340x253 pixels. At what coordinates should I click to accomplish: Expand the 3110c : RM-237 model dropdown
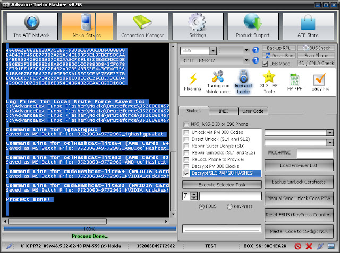tap(246, 60)
